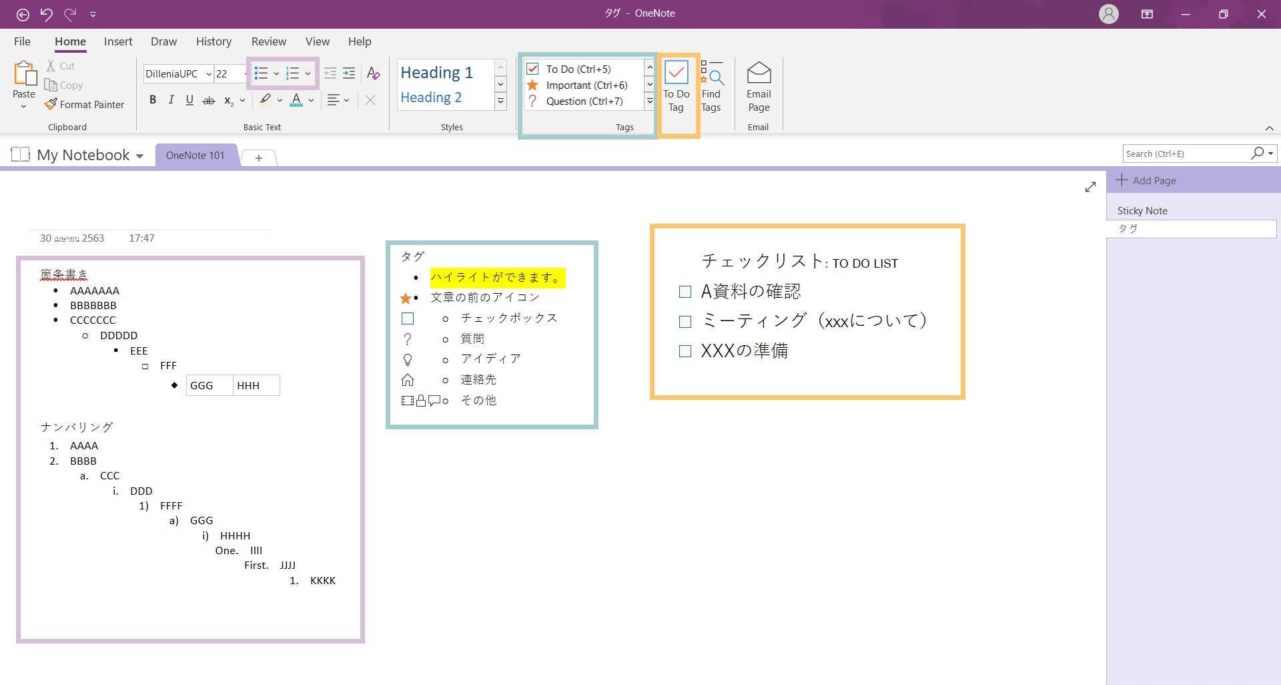
Task: Open the History menu
Action: (213, 41)
